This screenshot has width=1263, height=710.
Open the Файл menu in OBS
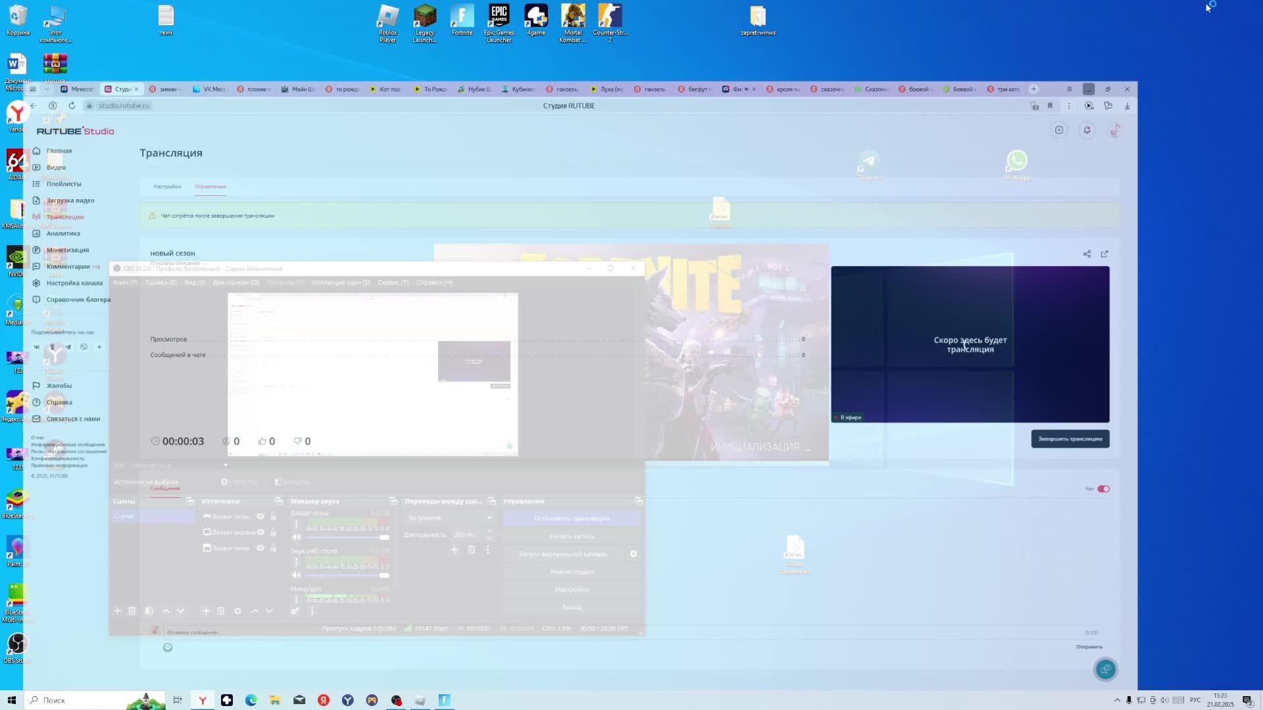pos(125,283)
